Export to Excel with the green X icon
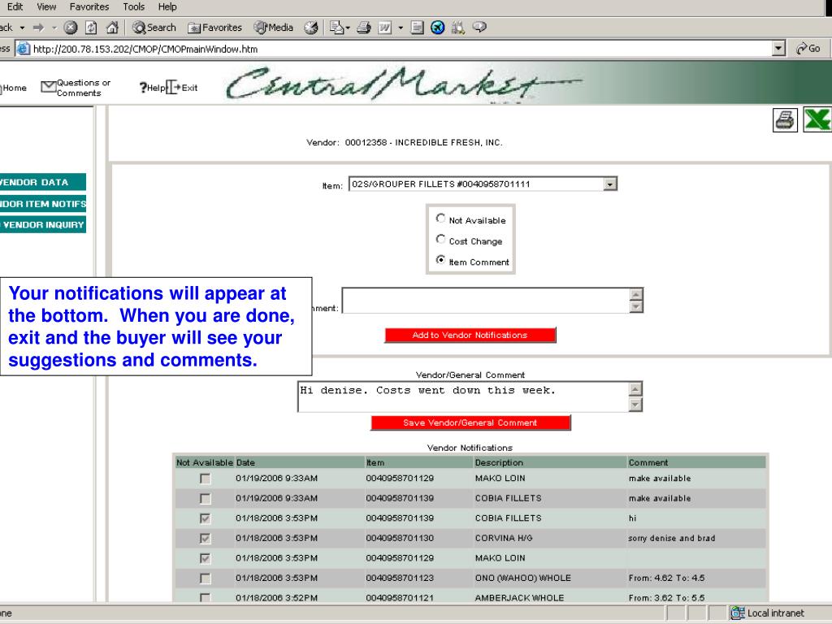 (817, 119)
